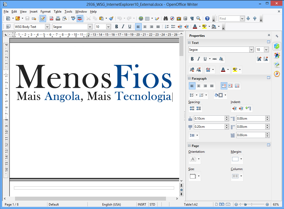
Task: Open More Options for Text panel
Action: [269, 42]
